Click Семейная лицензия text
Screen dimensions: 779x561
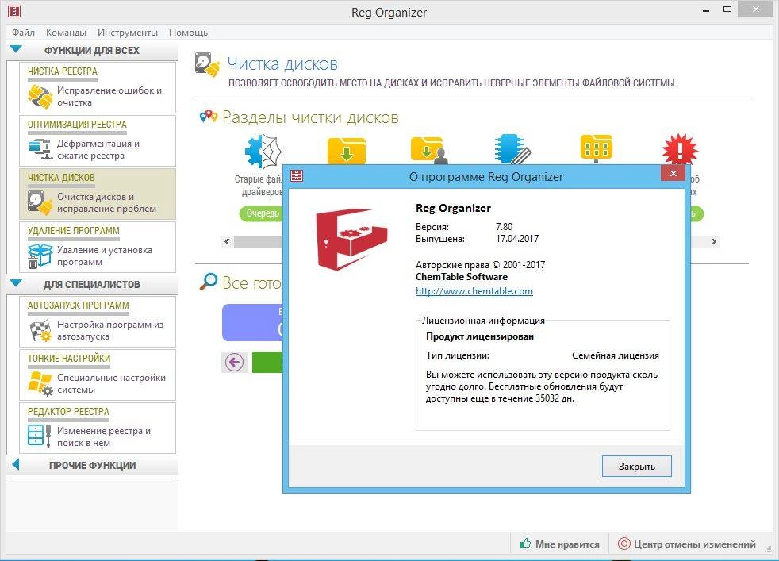pos(615,355)
